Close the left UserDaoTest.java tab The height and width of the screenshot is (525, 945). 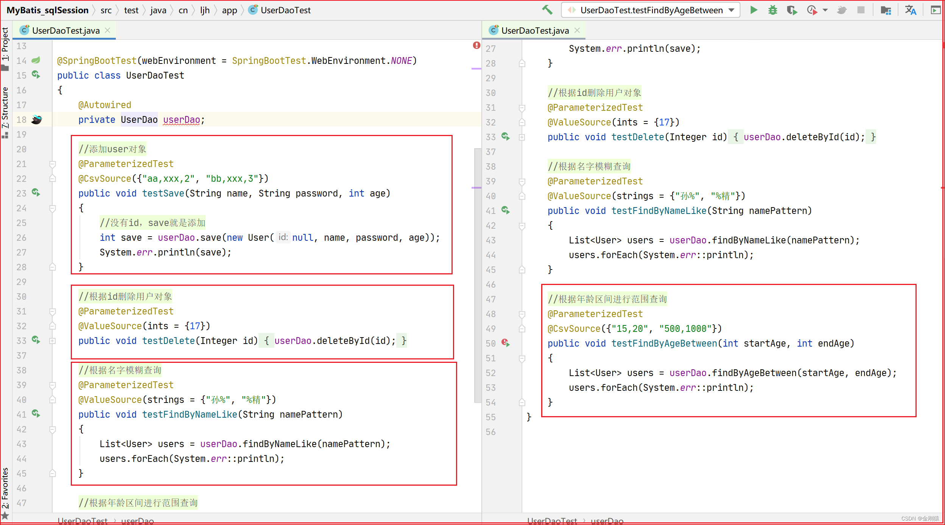click(x=107, y=31)
